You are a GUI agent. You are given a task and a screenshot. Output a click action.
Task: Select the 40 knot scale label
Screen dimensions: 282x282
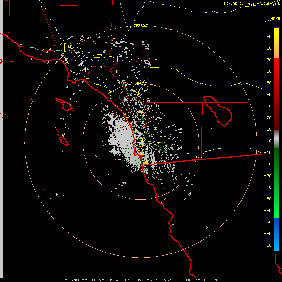[x=269, y=94]
